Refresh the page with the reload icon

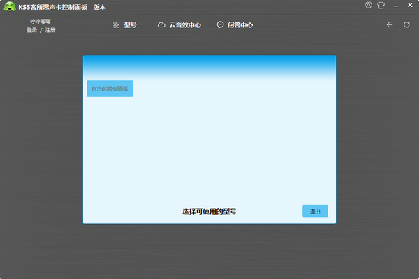pyautogui.click(x=406, y=24)
